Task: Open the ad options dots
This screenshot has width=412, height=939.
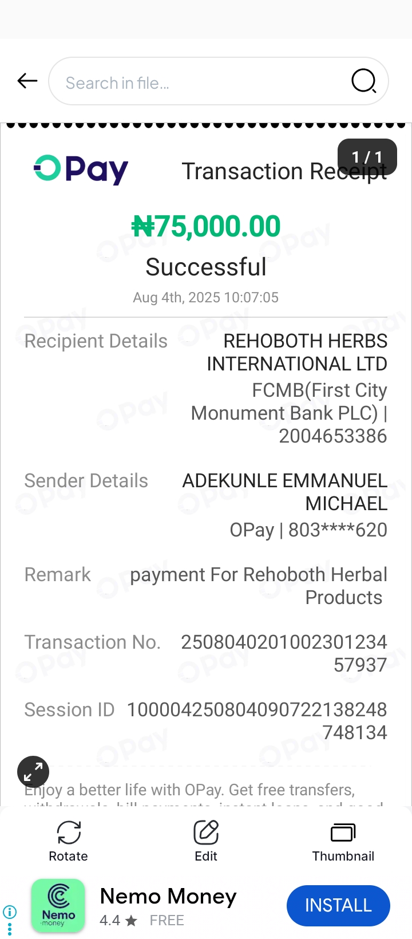Action: click(10, 929)
